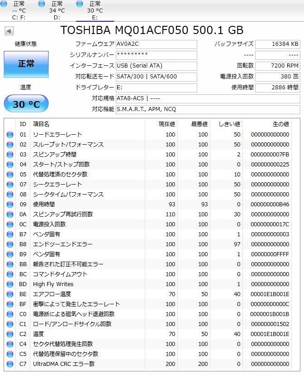Click raw value 00000000FFFF in B9 row
Viewport: 304px width, 375px height.
click(x=270, y=254)
